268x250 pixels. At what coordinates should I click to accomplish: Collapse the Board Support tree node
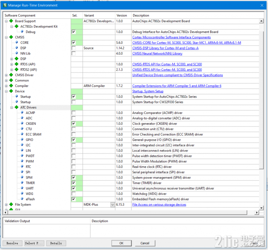[6, 21]
